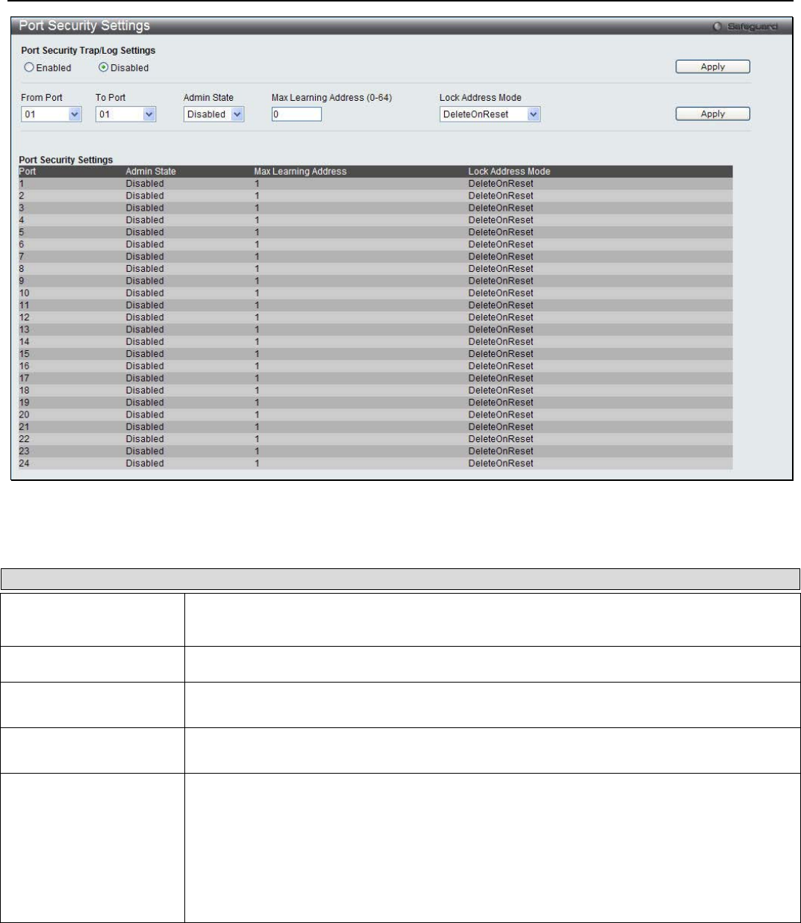This screenshot has height=923, width=801.
Task: Select the Disabled radio button
Action: (x=104, y=67)
